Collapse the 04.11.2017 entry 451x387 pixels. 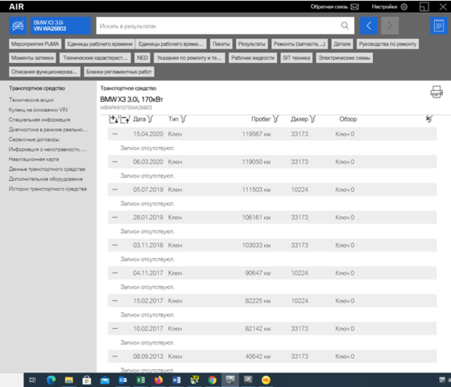tap(114, 273)
